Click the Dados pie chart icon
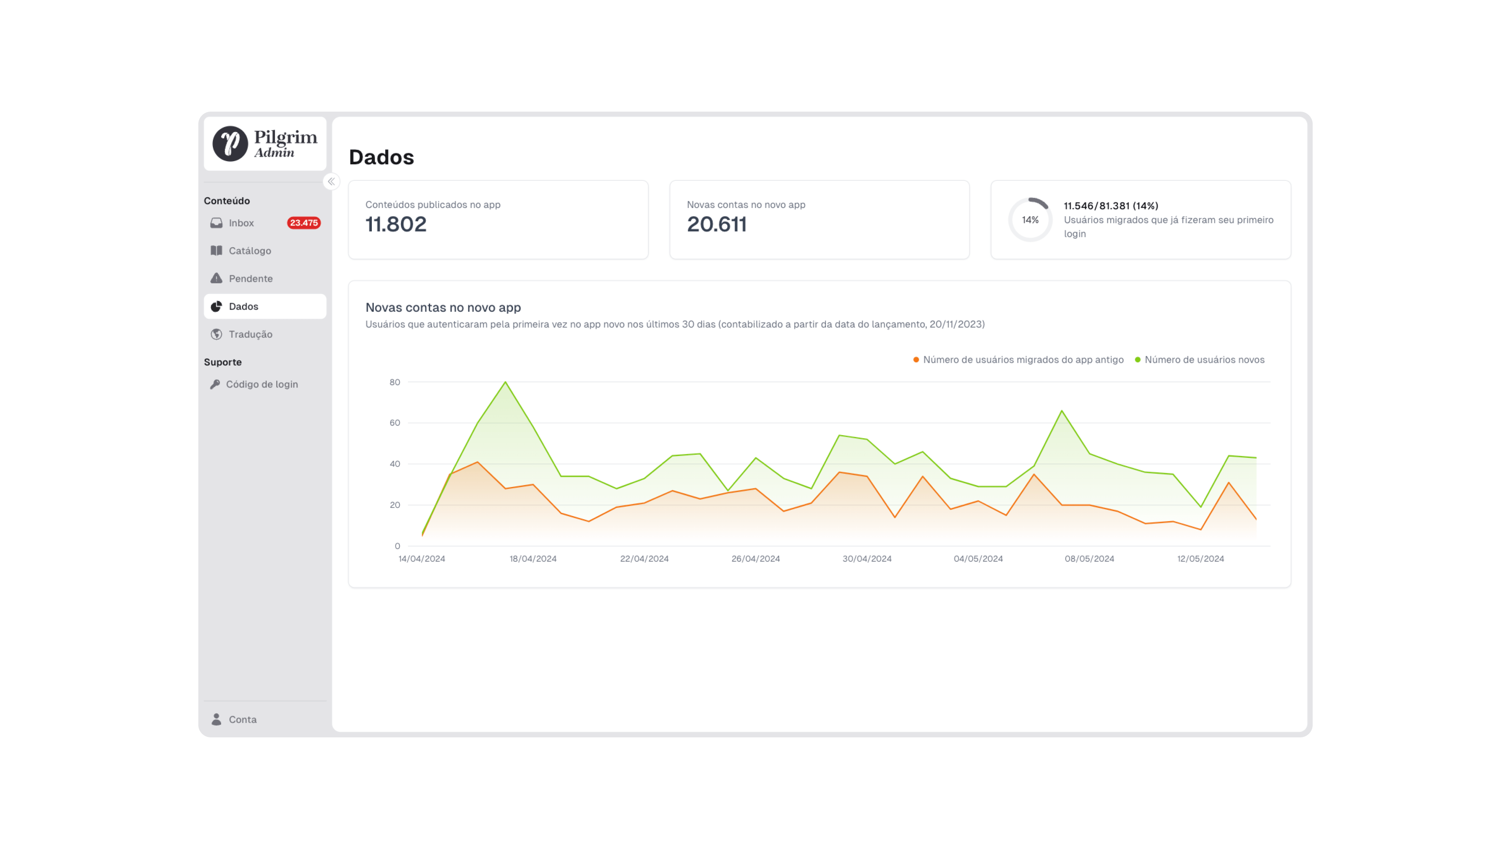The image size is (1511, 849). point(216,307)
